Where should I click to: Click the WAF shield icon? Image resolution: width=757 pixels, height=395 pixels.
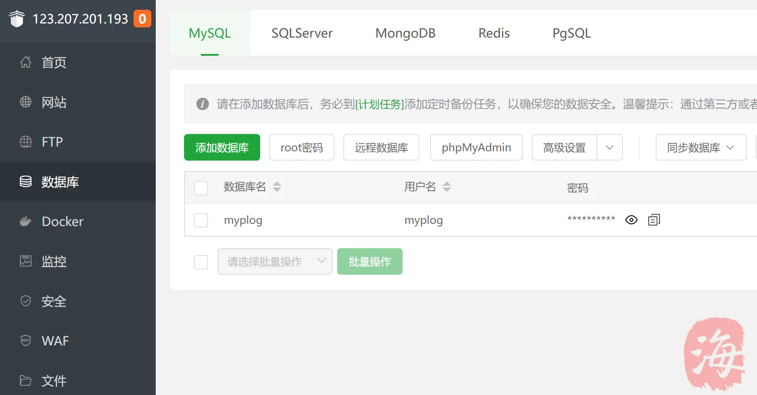(26, 341)
